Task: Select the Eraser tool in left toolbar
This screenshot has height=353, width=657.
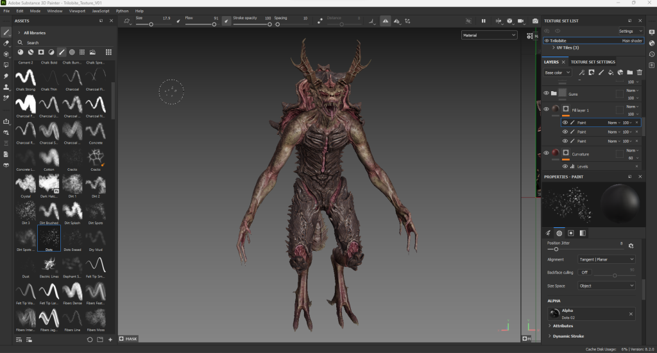Action: (x=6, y=43)
